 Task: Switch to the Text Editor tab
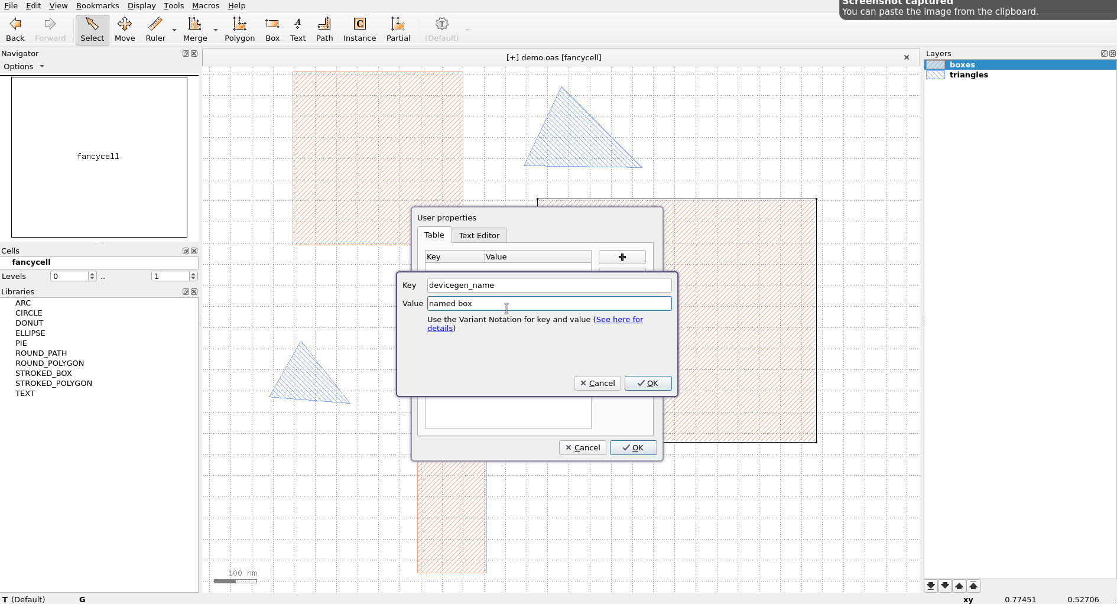(479, 235)
